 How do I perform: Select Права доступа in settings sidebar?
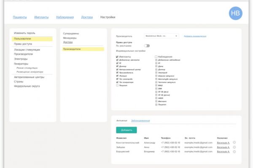click(23, 44)
